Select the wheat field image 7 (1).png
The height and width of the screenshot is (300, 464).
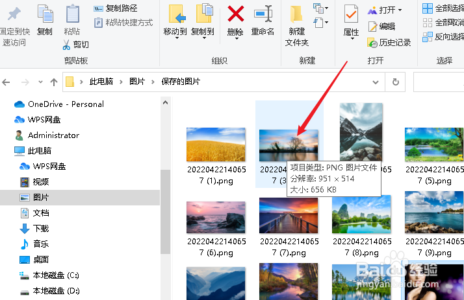(216, 144)
